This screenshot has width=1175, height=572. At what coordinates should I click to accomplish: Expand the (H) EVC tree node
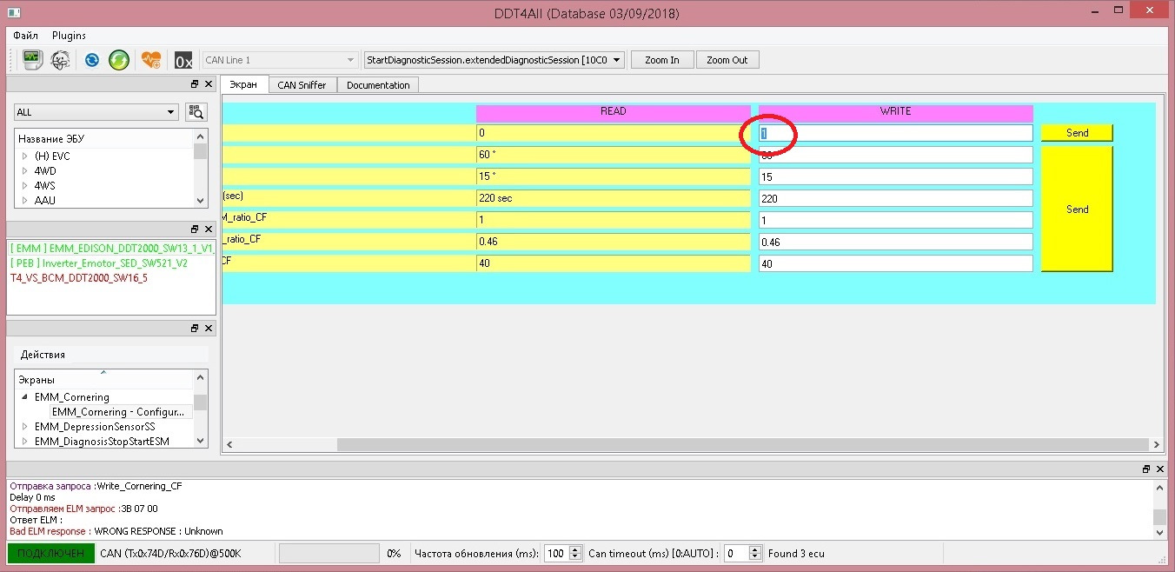click(x=25, y=156)
